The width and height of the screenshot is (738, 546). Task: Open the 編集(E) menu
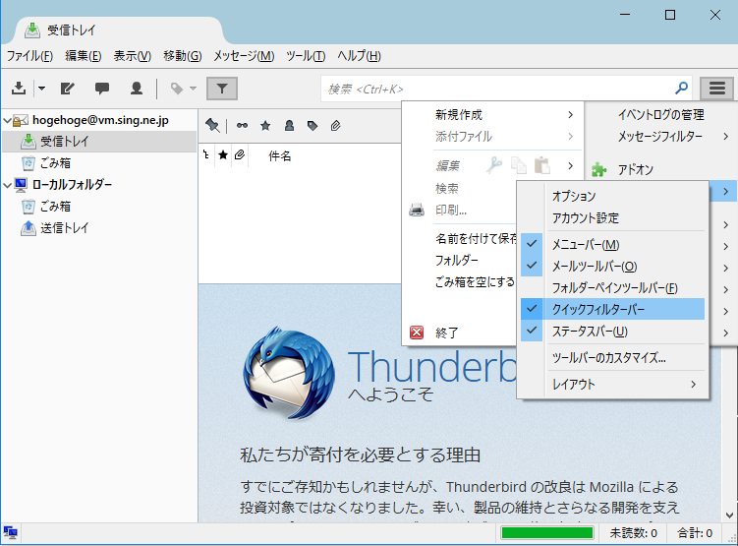pyautogui.click(x=83, y=56)
